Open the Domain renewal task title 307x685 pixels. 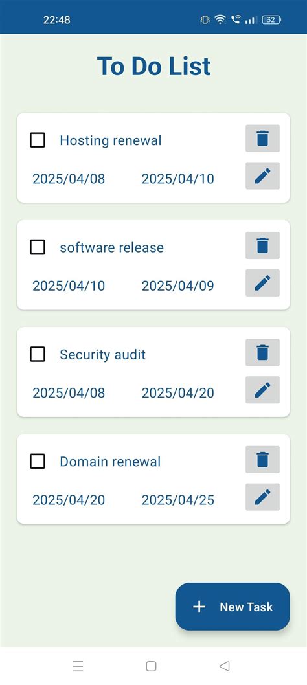pyautogui.click(x=110, y=462)
